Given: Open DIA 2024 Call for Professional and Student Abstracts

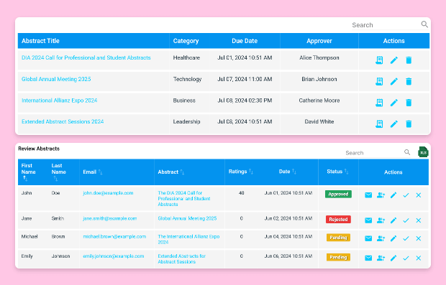Looking at the screenshot, I should [x=86, y=57].
